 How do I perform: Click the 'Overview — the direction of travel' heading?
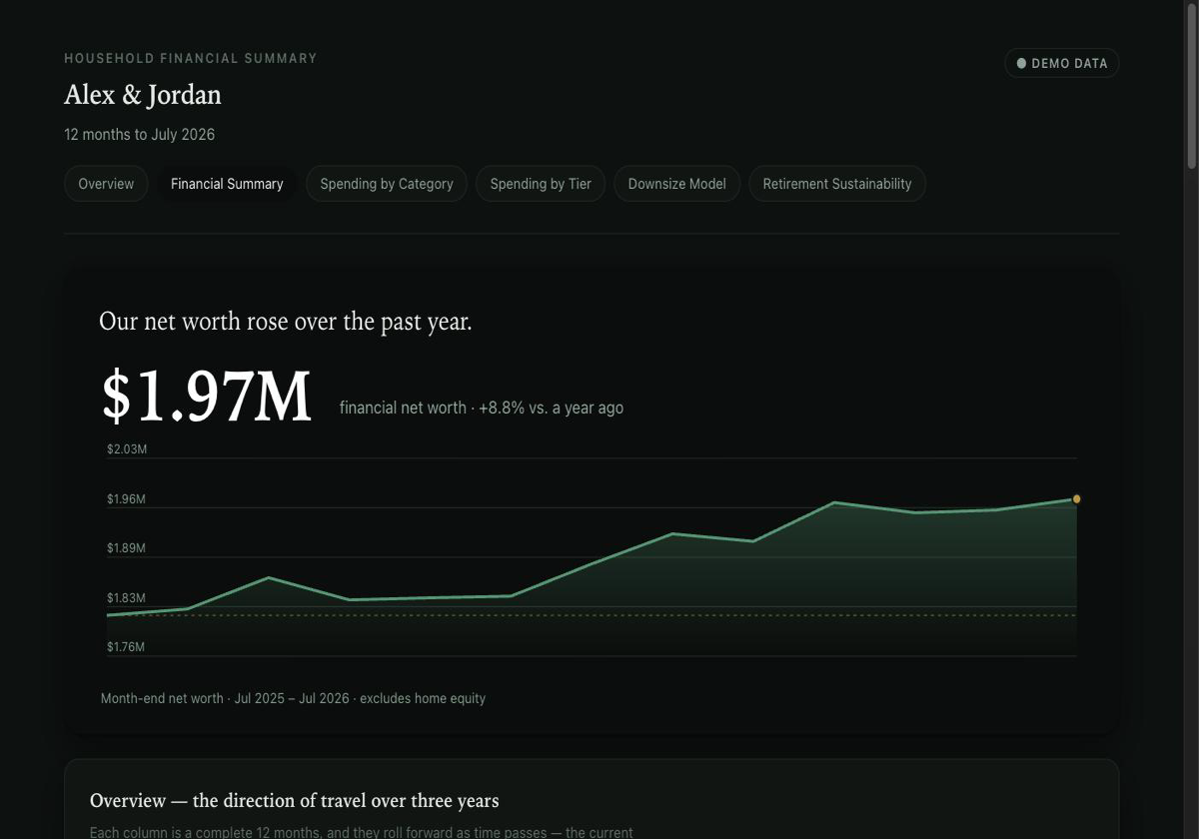coord(294,801)
